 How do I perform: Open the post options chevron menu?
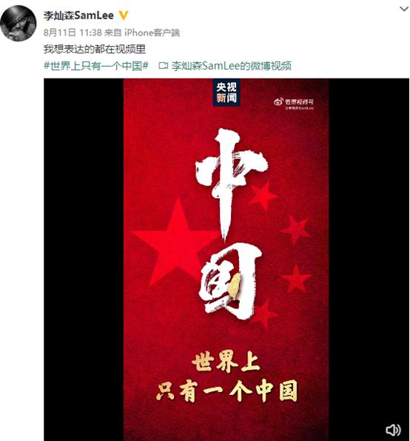point(404,9)
